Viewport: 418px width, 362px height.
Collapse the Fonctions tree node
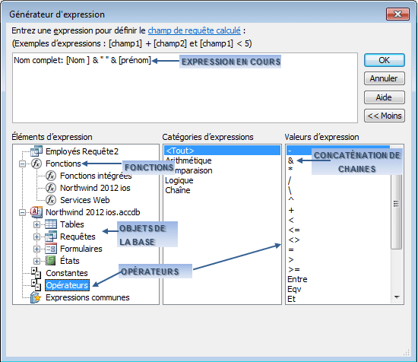pos(22,164)
